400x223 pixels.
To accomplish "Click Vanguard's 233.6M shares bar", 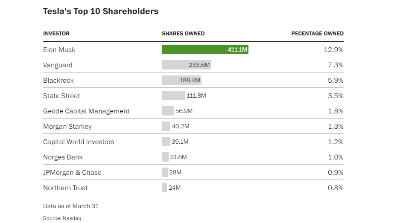I will (187, 65).
